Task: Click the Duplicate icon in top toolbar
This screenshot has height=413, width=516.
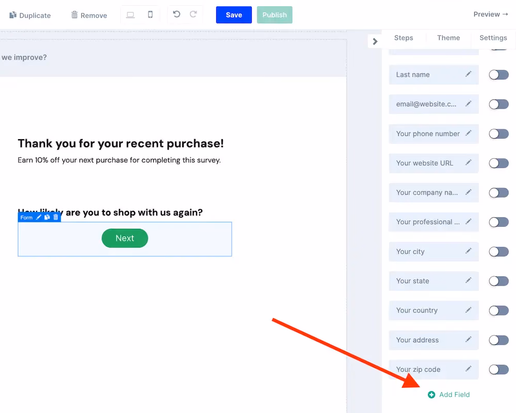Action: (13, 15)
